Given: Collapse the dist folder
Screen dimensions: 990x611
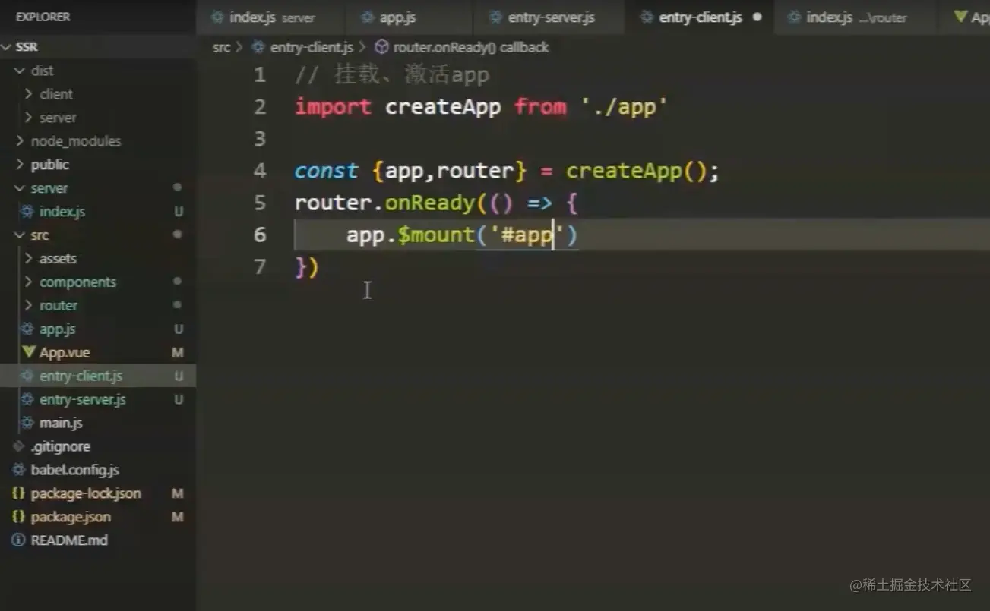Looking at the screenshot, I should [20, 71].
